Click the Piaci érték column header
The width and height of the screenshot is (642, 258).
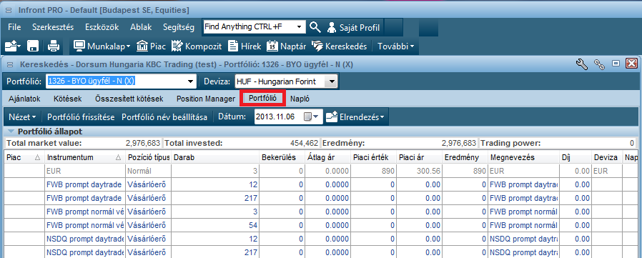click(x=372, y=157)
